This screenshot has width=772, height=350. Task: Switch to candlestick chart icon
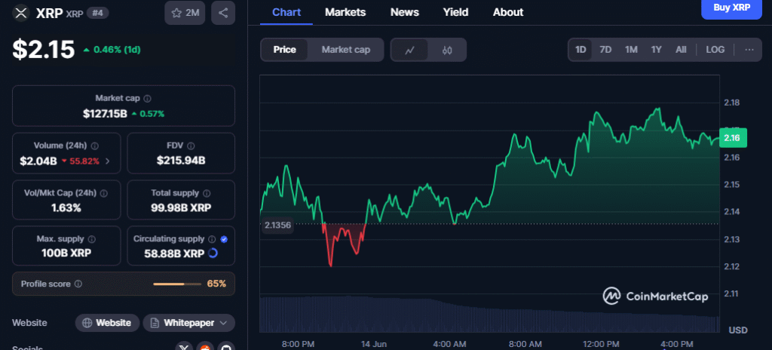447,50
